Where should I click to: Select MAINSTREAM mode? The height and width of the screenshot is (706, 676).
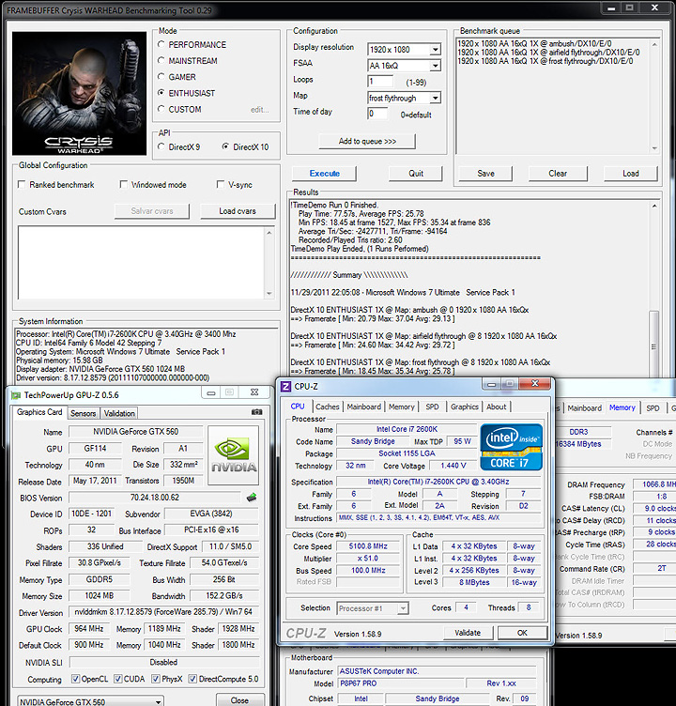[x=161, y=60]
